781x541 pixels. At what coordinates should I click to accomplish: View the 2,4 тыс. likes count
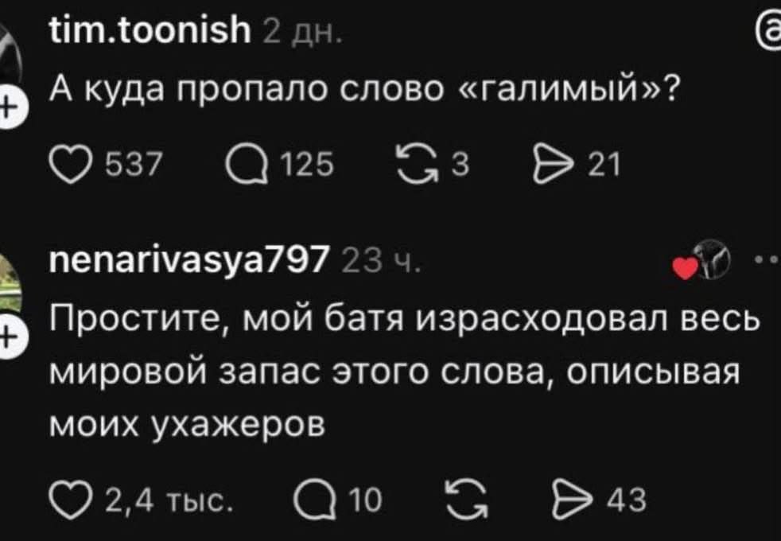pyautogui.click(x=169, y=500)
